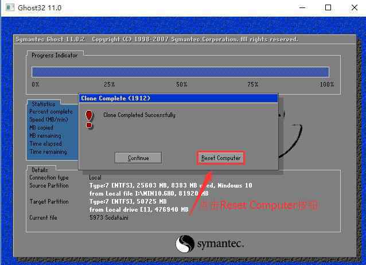Click the Symantec logo icon
Image resolution: width=366 pixels, height=265 pixels.
click(185, 244)
